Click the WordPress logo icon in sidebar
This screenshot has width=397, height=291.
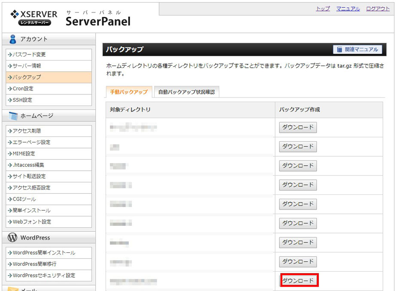coord(12,237)
